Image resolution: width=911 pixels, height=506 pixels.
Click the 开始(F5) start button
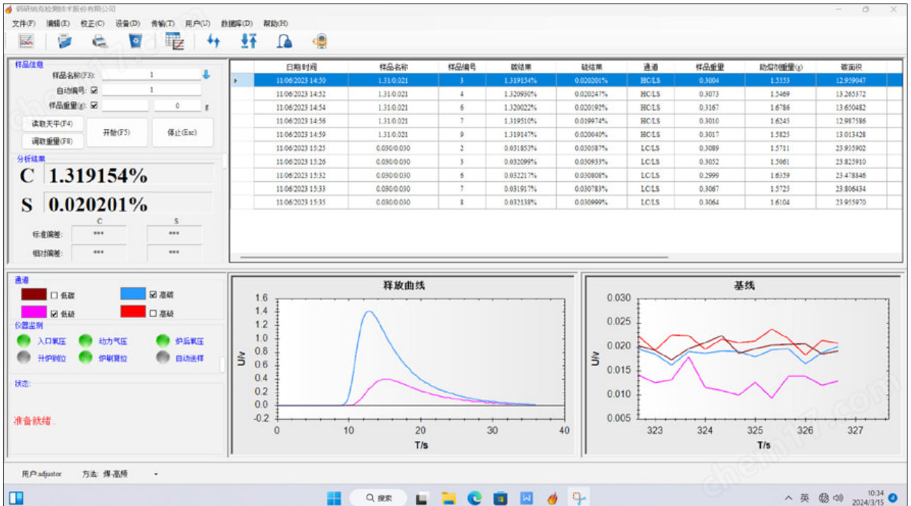[x=117, y=132]
